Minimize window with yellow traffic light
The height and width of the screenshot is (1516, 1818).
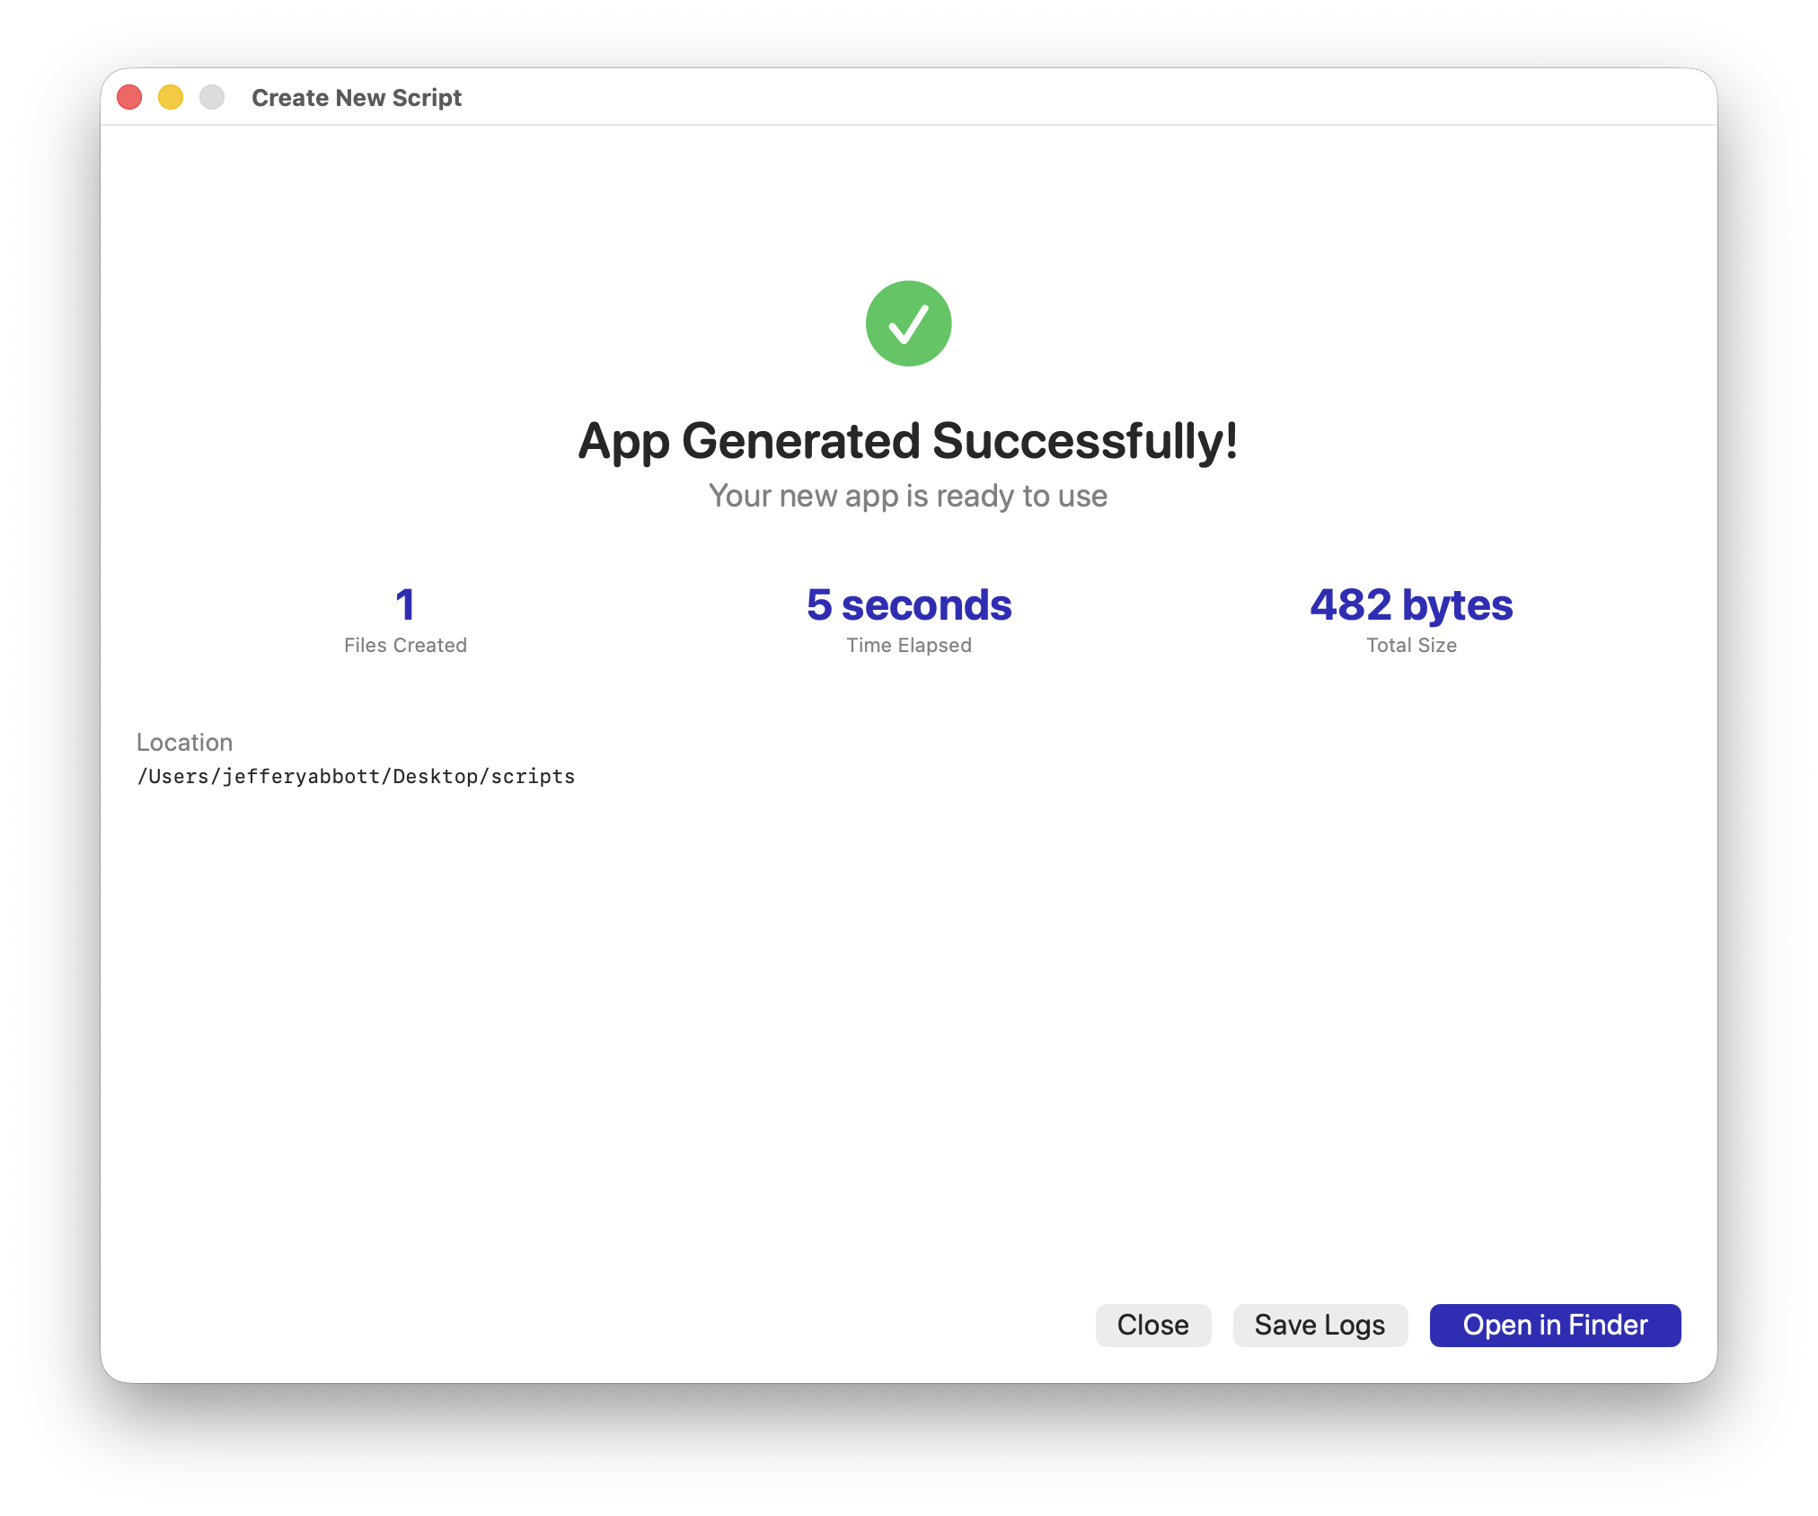(x=171, y=97)
